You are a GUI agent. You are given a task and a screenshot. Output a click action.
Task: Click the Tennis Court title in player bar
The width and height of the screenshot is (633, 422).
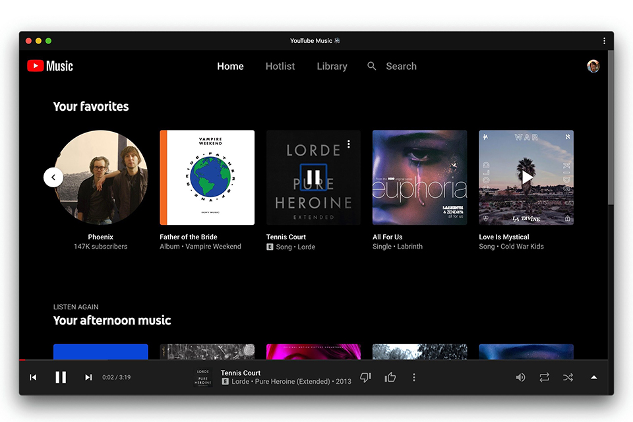coord(241,373)
